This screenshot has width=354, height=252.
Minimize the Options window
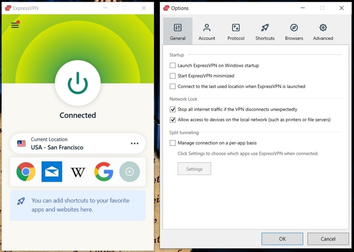point(303,8)
